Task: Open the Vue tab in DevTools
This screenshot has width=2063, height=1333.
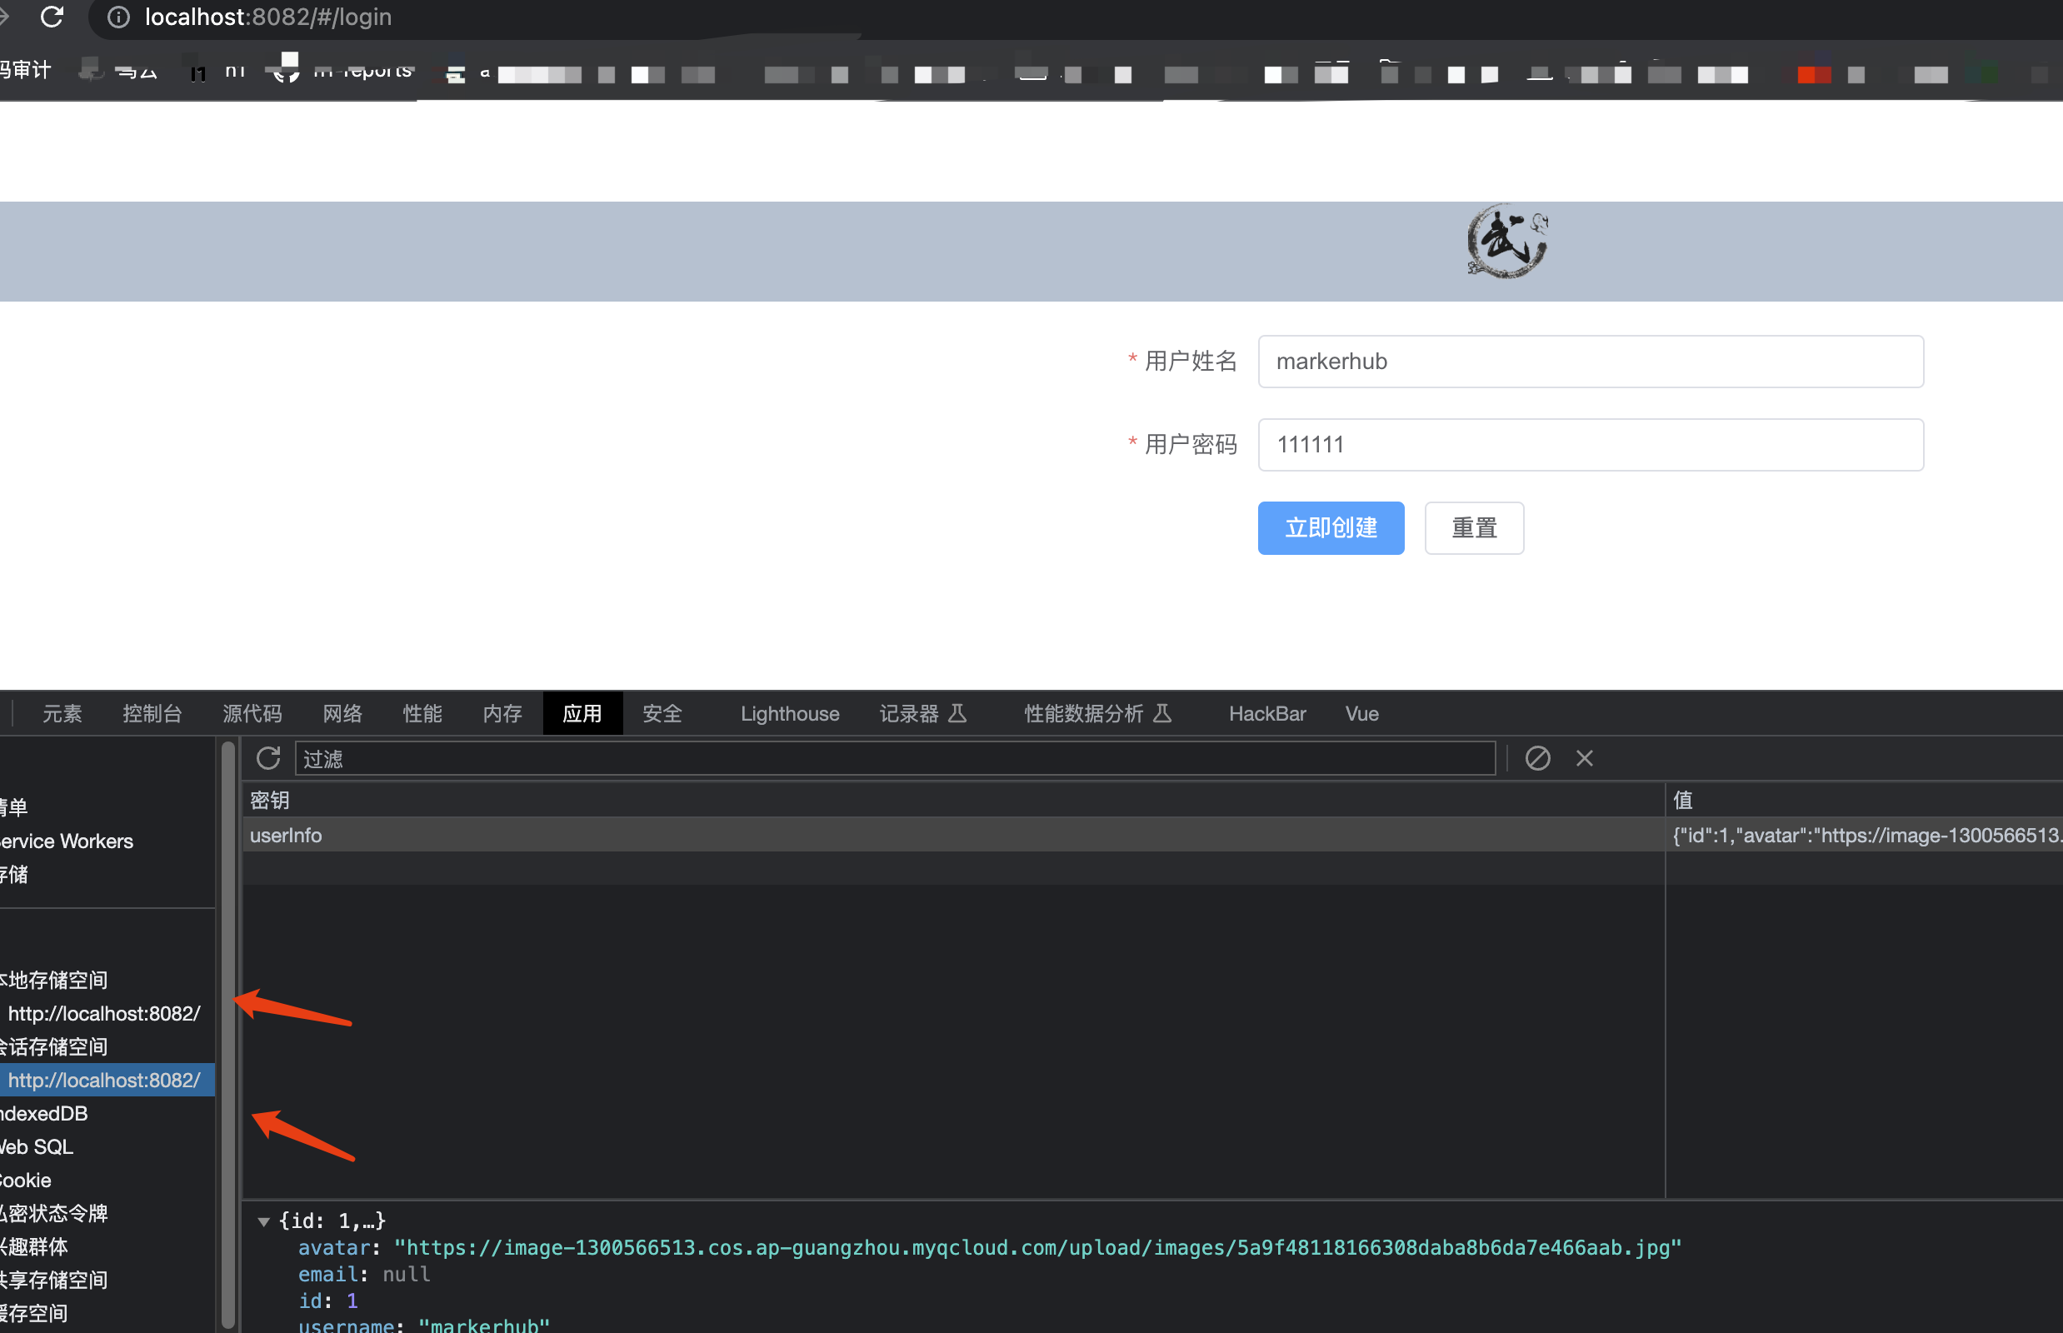Action: pyautogui.click(x=1361, y=713)
